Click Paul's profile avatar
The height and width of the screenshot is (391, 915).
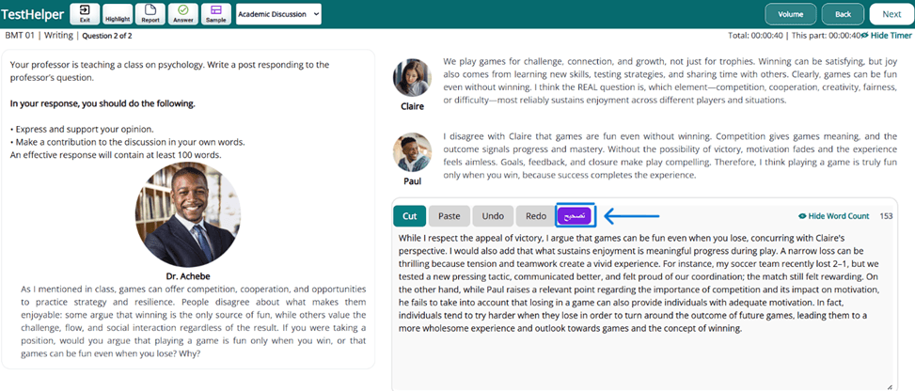coord(412,151)
